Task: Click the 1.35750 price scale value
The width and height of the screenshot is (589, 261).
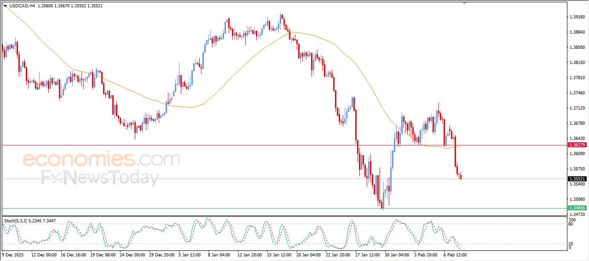Action: pyautogui.click(x=577, y=169)
